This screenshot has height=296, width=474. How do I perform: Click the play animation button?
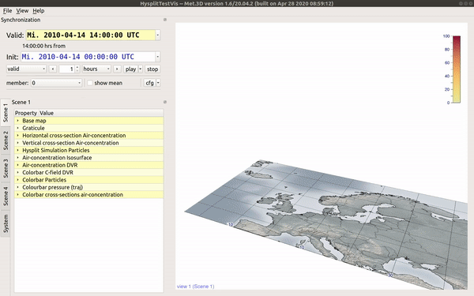(x=130, y=69)
